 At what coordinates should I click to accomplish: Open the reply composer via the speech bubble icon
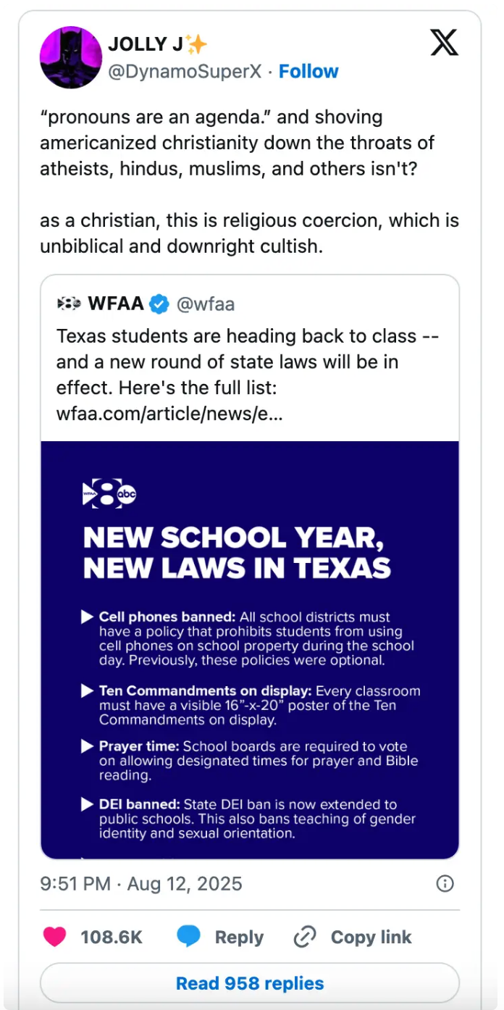[x=190, y=937]
